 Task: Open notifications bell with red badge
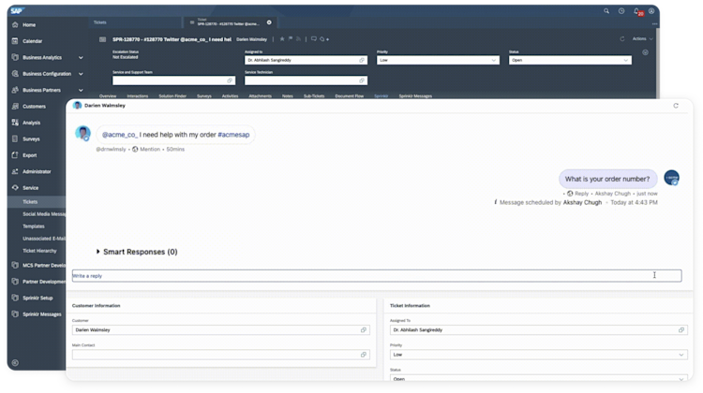click(x=637, y=11)
